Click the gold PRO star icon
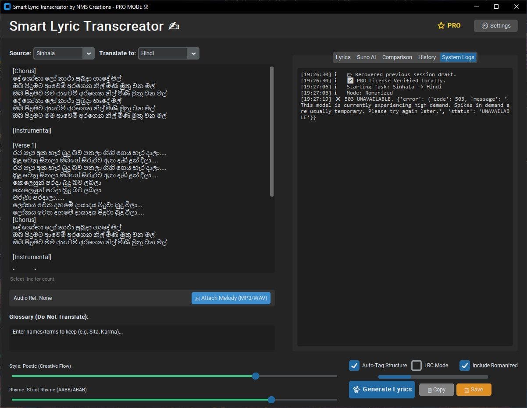This screenshot has width=527, height=408. point(441,26)
